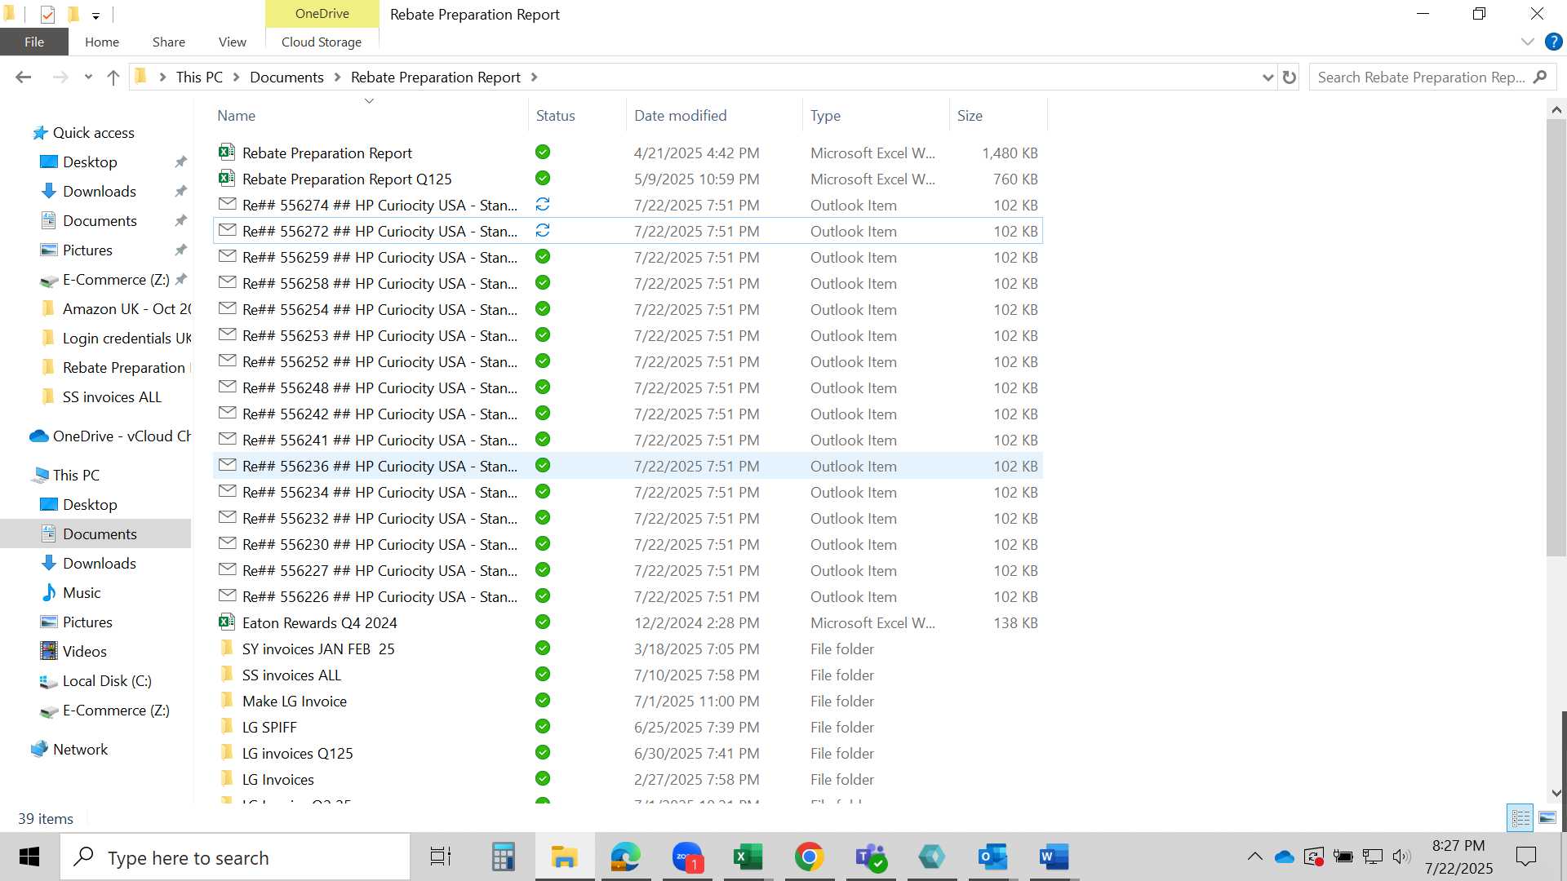Viewport: 1567px width, 881px height.
Task: Open Outlook from the taskbar
Action: (992, 857)
